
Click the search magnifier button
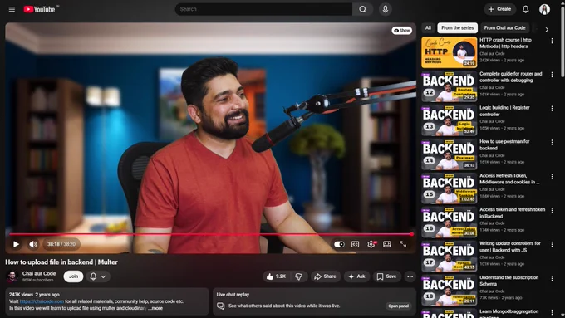coord(362,9)
